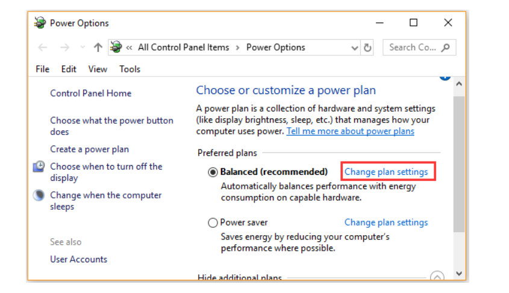Click the Forward navigation arrow

coord(65,48)
